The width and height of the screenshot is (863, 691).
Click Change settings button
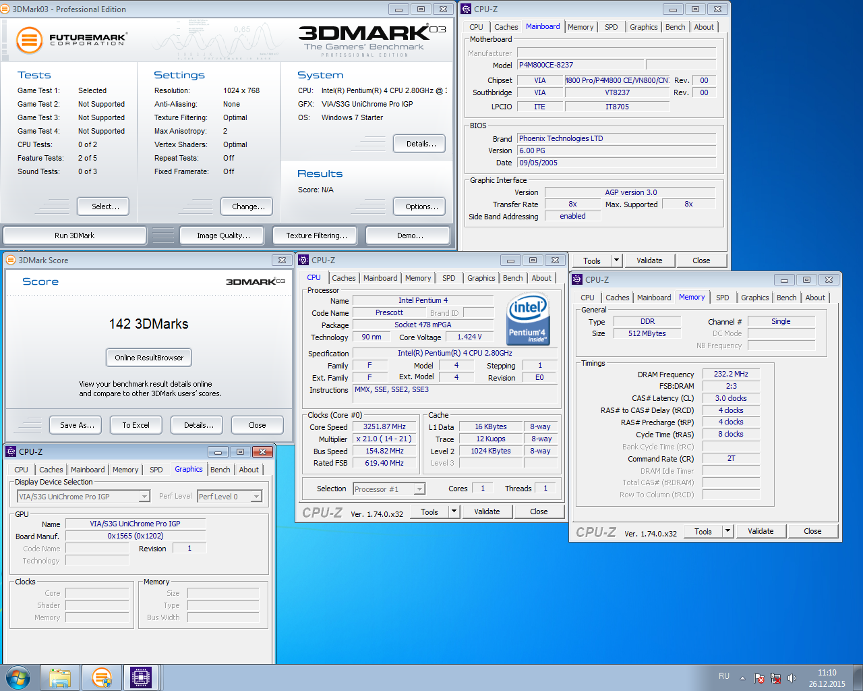coord(245,206)
